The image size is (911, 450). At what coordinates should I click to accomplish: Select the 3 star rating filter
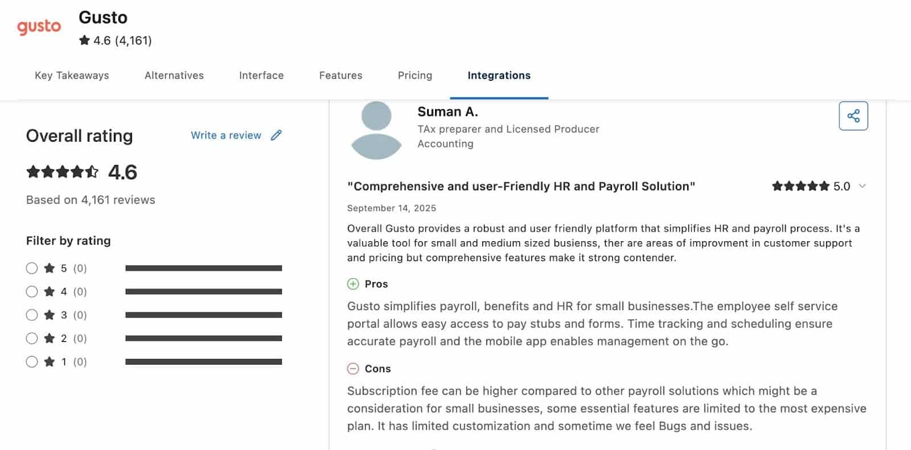click(x=32, y=315)
